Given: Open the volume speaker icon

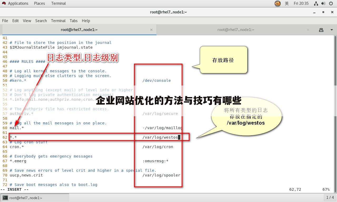Looking at the screenshot, I should pos(323,3).
